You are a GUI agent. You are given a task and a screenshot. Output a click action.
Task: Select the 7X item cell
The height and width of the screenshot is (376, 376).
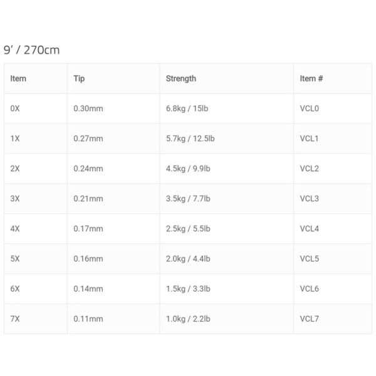pos(16,319)
